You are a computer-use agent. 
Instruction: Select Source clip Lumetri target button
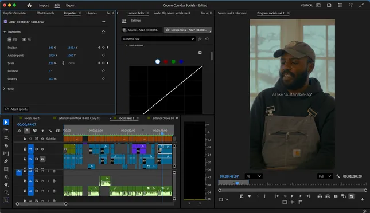142,30
